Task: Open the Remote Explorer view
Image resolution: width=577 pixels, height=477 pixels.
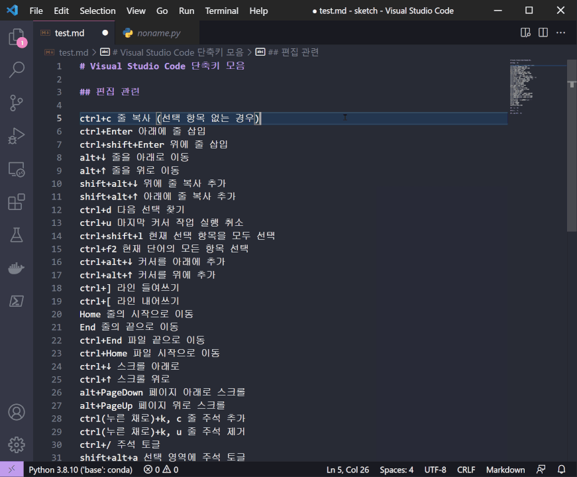Action: coord(17,169)
